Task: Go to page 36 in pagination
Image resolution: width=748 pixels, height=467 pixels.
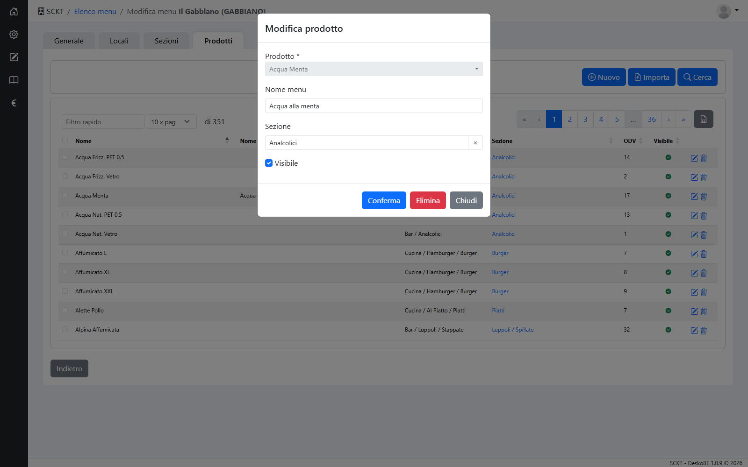Action: (x=652, y=119)
